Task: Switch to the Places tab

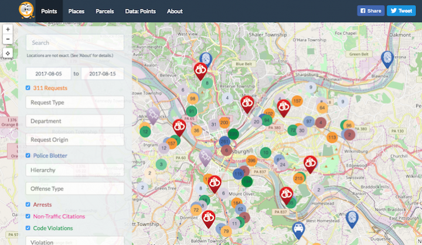Action: (76, 11)
